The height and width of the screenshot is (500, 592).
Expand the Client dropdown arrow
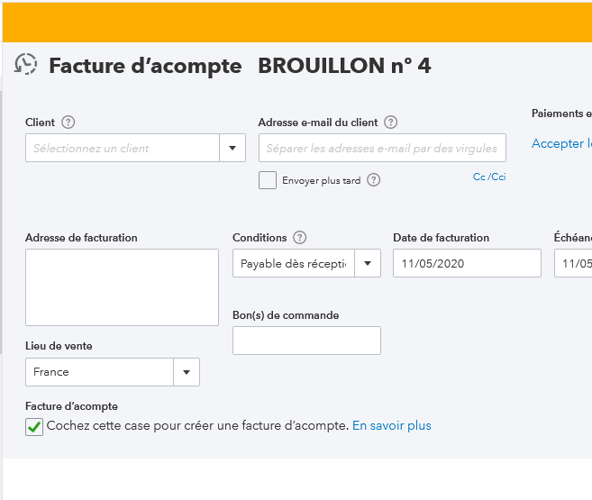(x=232, y=148)
